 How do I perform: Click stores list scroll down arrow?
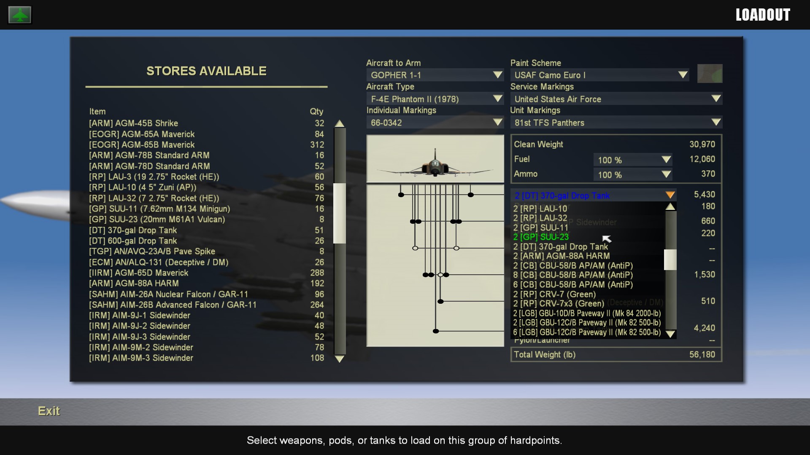point(340,359)
